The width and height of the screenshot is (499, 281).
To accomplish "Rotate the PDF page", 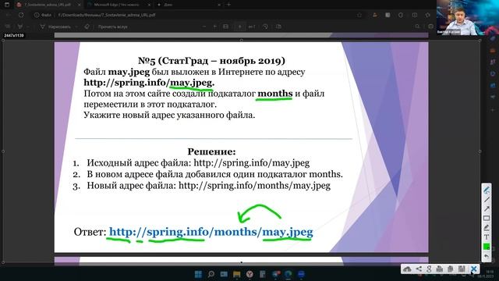I will click(x=265, y=27).
